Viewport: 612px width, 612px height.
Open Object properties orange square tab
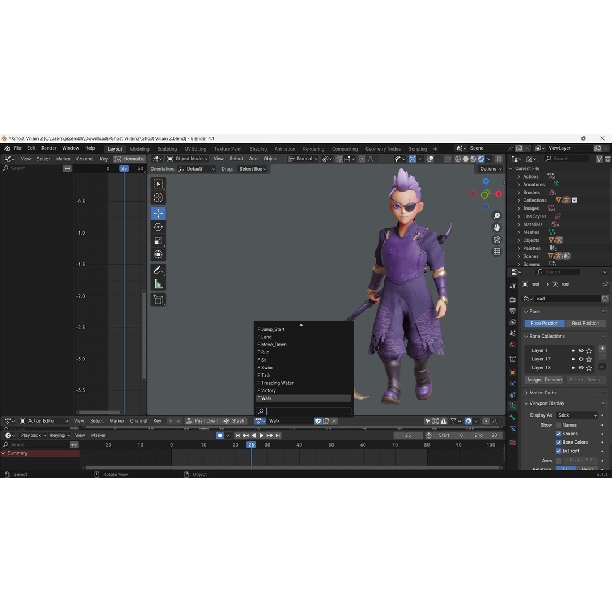[x=512, y=372]
